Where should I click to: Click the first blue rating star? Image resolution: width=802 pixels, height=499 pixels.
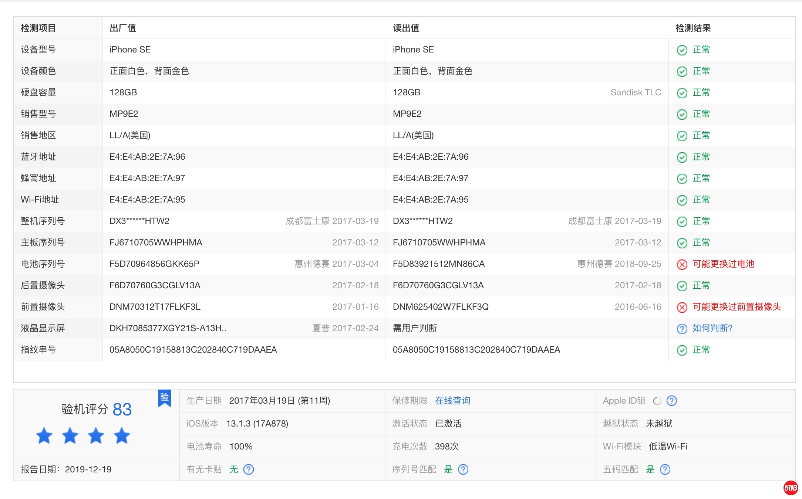pyautogui.click(x=44, y=435)
